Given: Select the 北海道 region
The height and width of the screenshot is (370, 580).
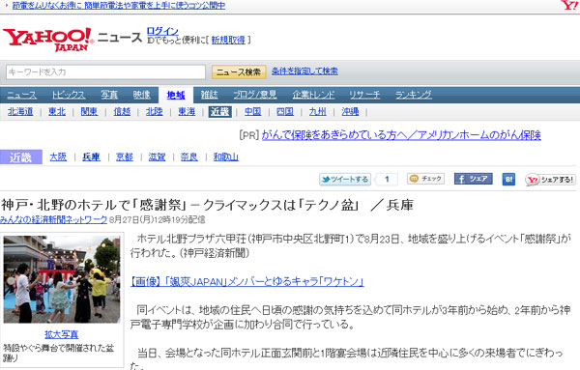Looking at the screenshot, I should point(20,112).
